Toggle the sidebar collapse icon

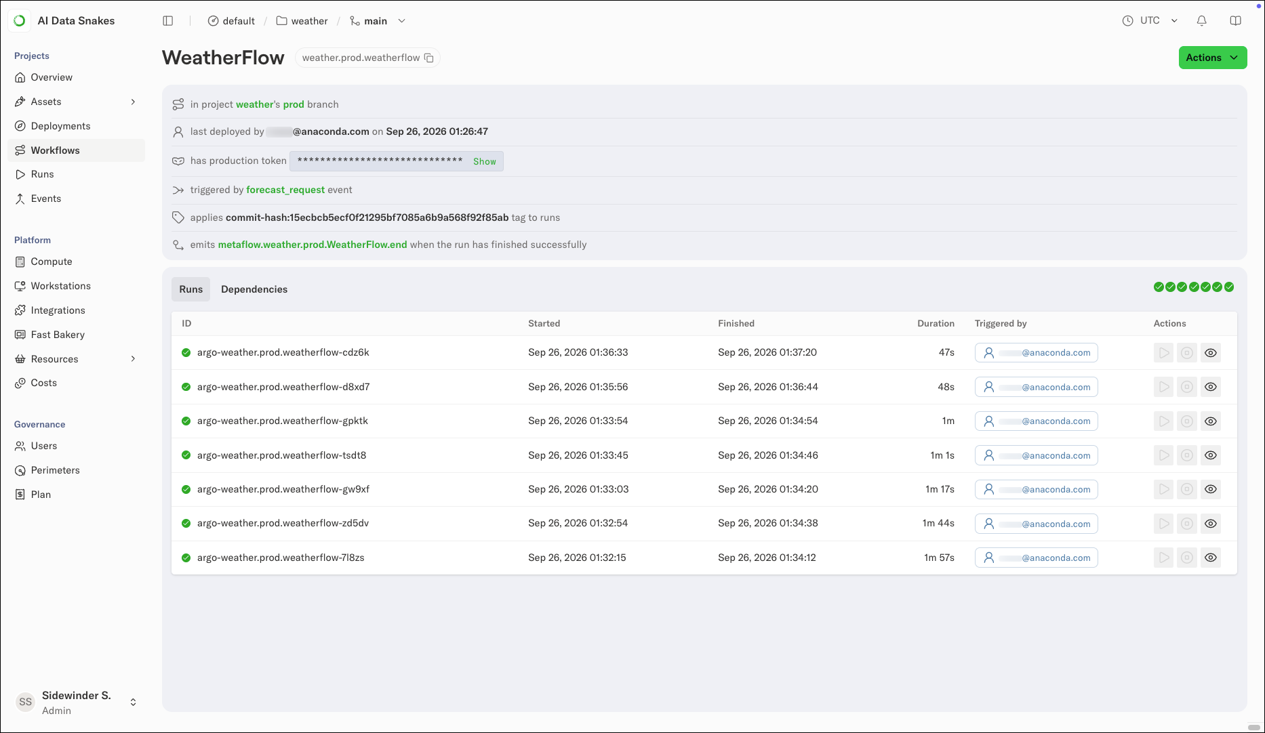(x=168, y=21)
